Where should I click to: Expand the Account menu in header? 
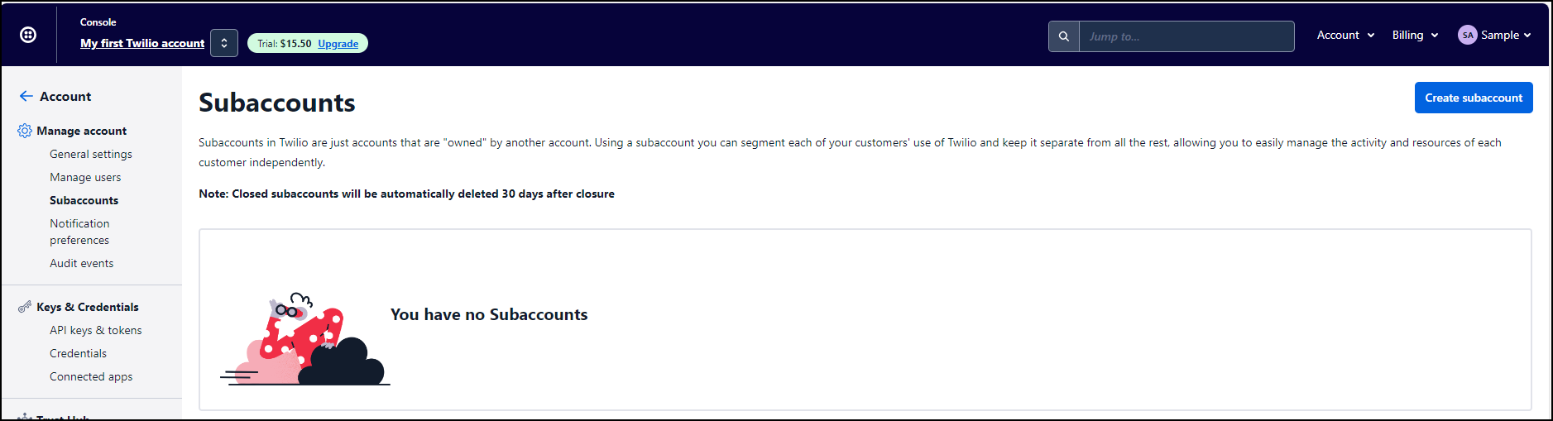pos(1345,35)
